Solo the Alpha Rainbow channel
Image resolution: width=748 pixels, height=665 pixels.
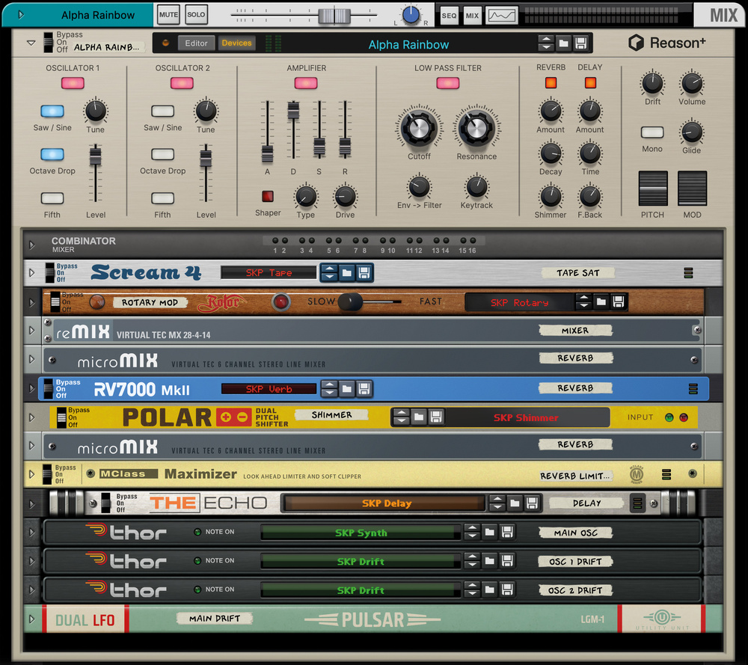196,15
